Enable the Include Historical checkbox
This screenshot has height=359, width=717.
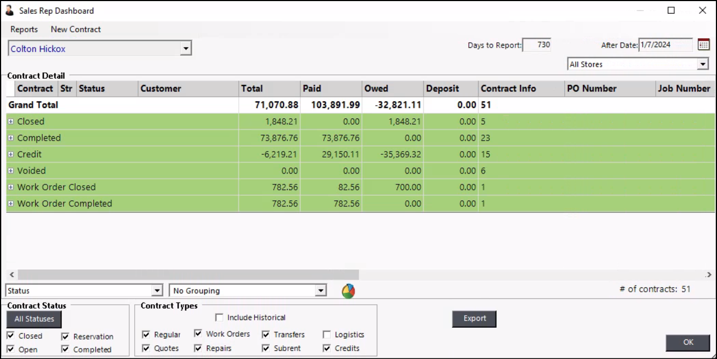coord(220,317)
